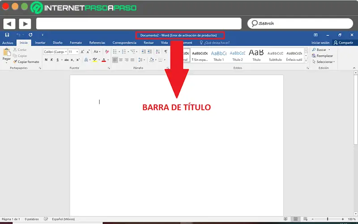Open the Estilos dialog launcher
Image resolution: width=358 pixels, height=224 pixels.
point(307,68)
